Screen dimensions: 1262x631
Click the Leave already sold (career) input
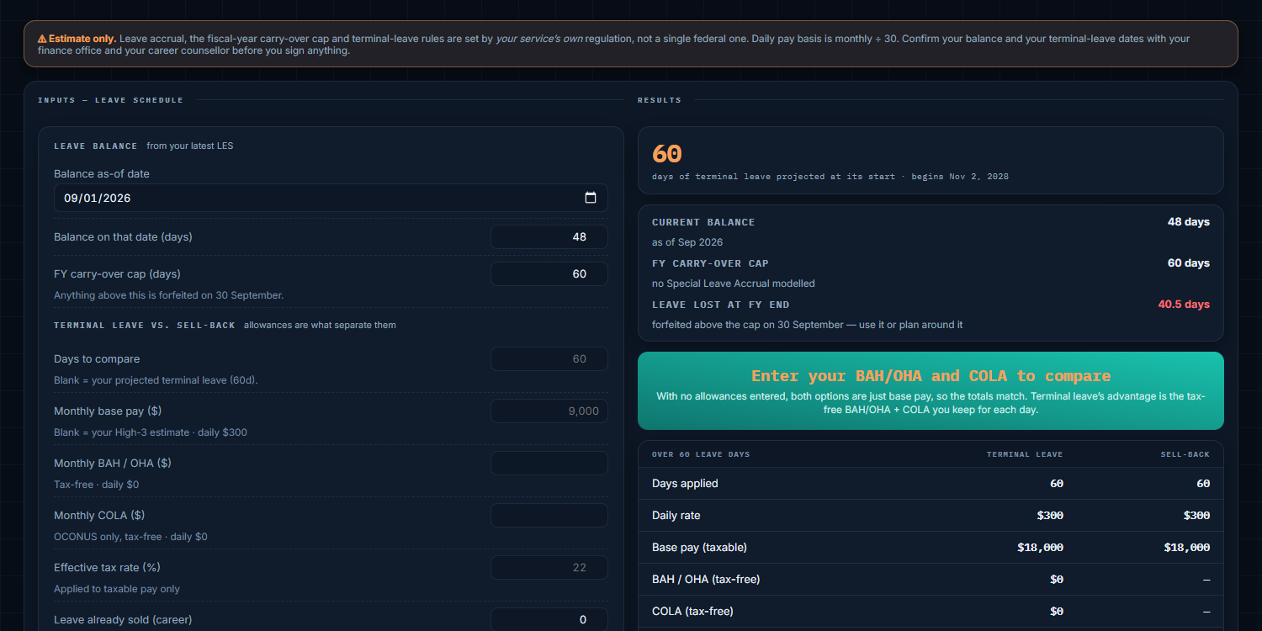click(549, 620)
